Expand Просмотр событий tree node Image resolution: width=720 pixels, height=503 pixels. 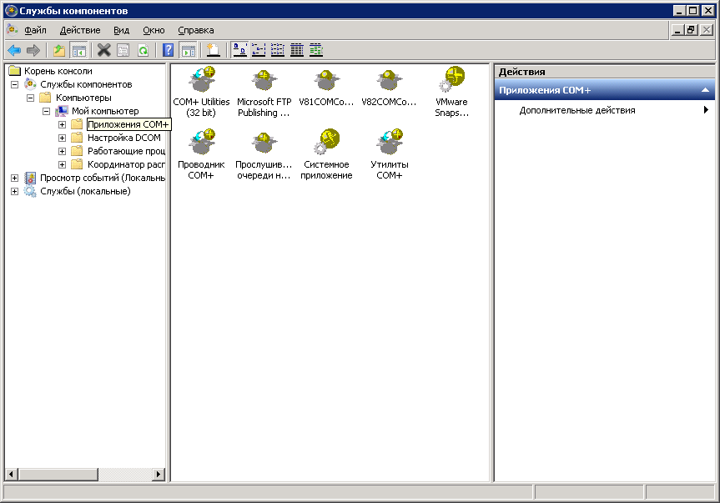14,178
